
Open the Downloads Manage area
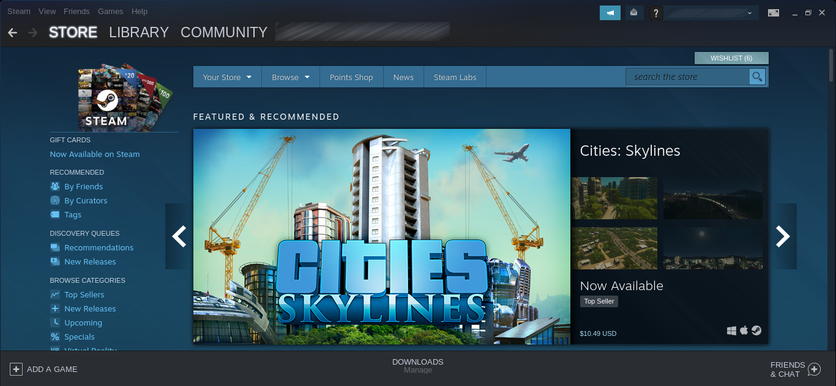[x=418, y=365]
